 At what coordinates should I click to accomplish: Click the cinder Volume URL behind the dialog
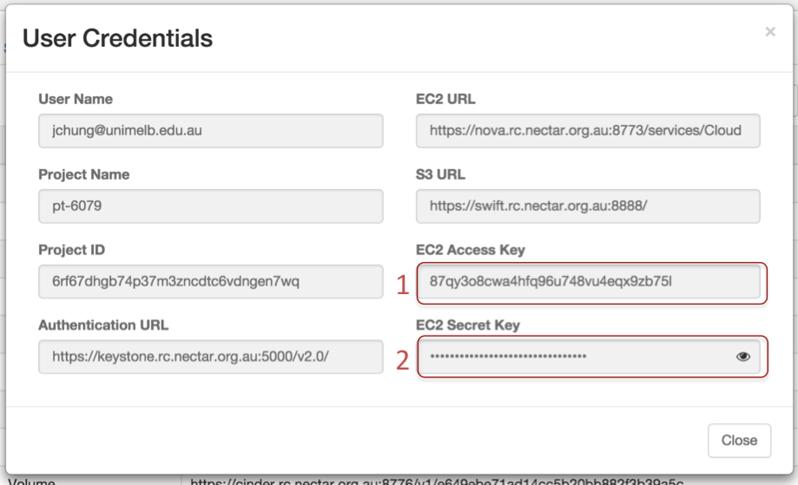[436, 481]
